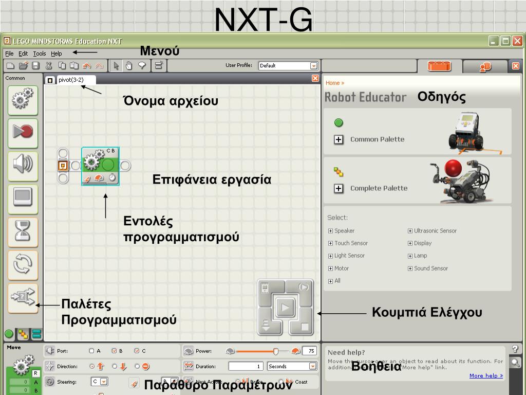Click the Power value field showing 75
The width and height of the screenshot is (526, 395).
point(310,351)
